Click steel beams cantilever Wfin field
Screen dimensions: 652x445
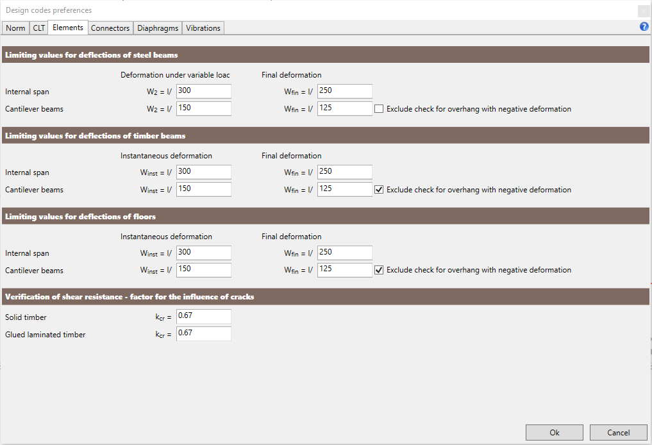click(345, 108)
